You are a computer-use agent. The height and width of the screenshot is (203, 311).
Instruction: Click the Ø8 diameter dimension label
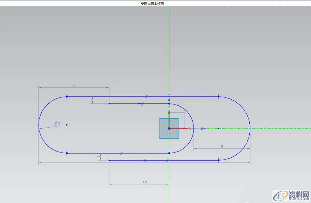(x=57, y=124)
